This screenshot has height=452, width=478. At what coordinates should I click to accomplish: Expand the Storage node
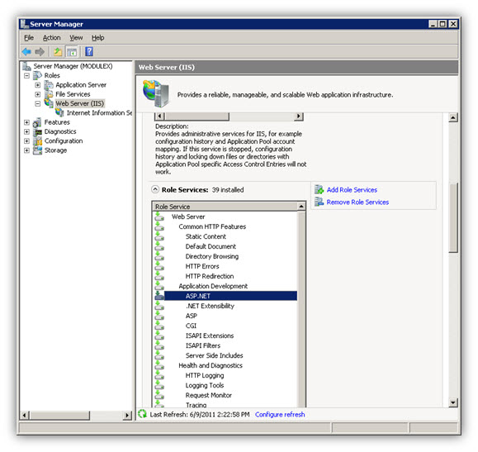(x=26, y=150)
